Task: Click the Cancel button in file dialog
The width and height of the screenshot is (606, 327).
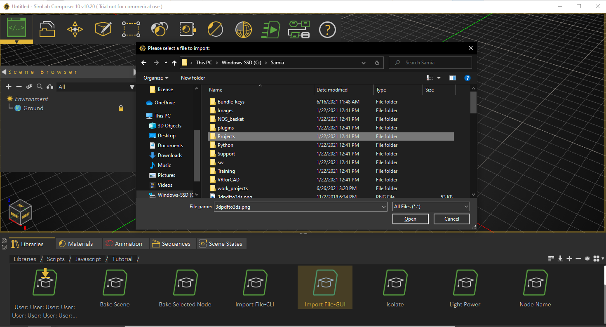Action: tap(452, 219)
